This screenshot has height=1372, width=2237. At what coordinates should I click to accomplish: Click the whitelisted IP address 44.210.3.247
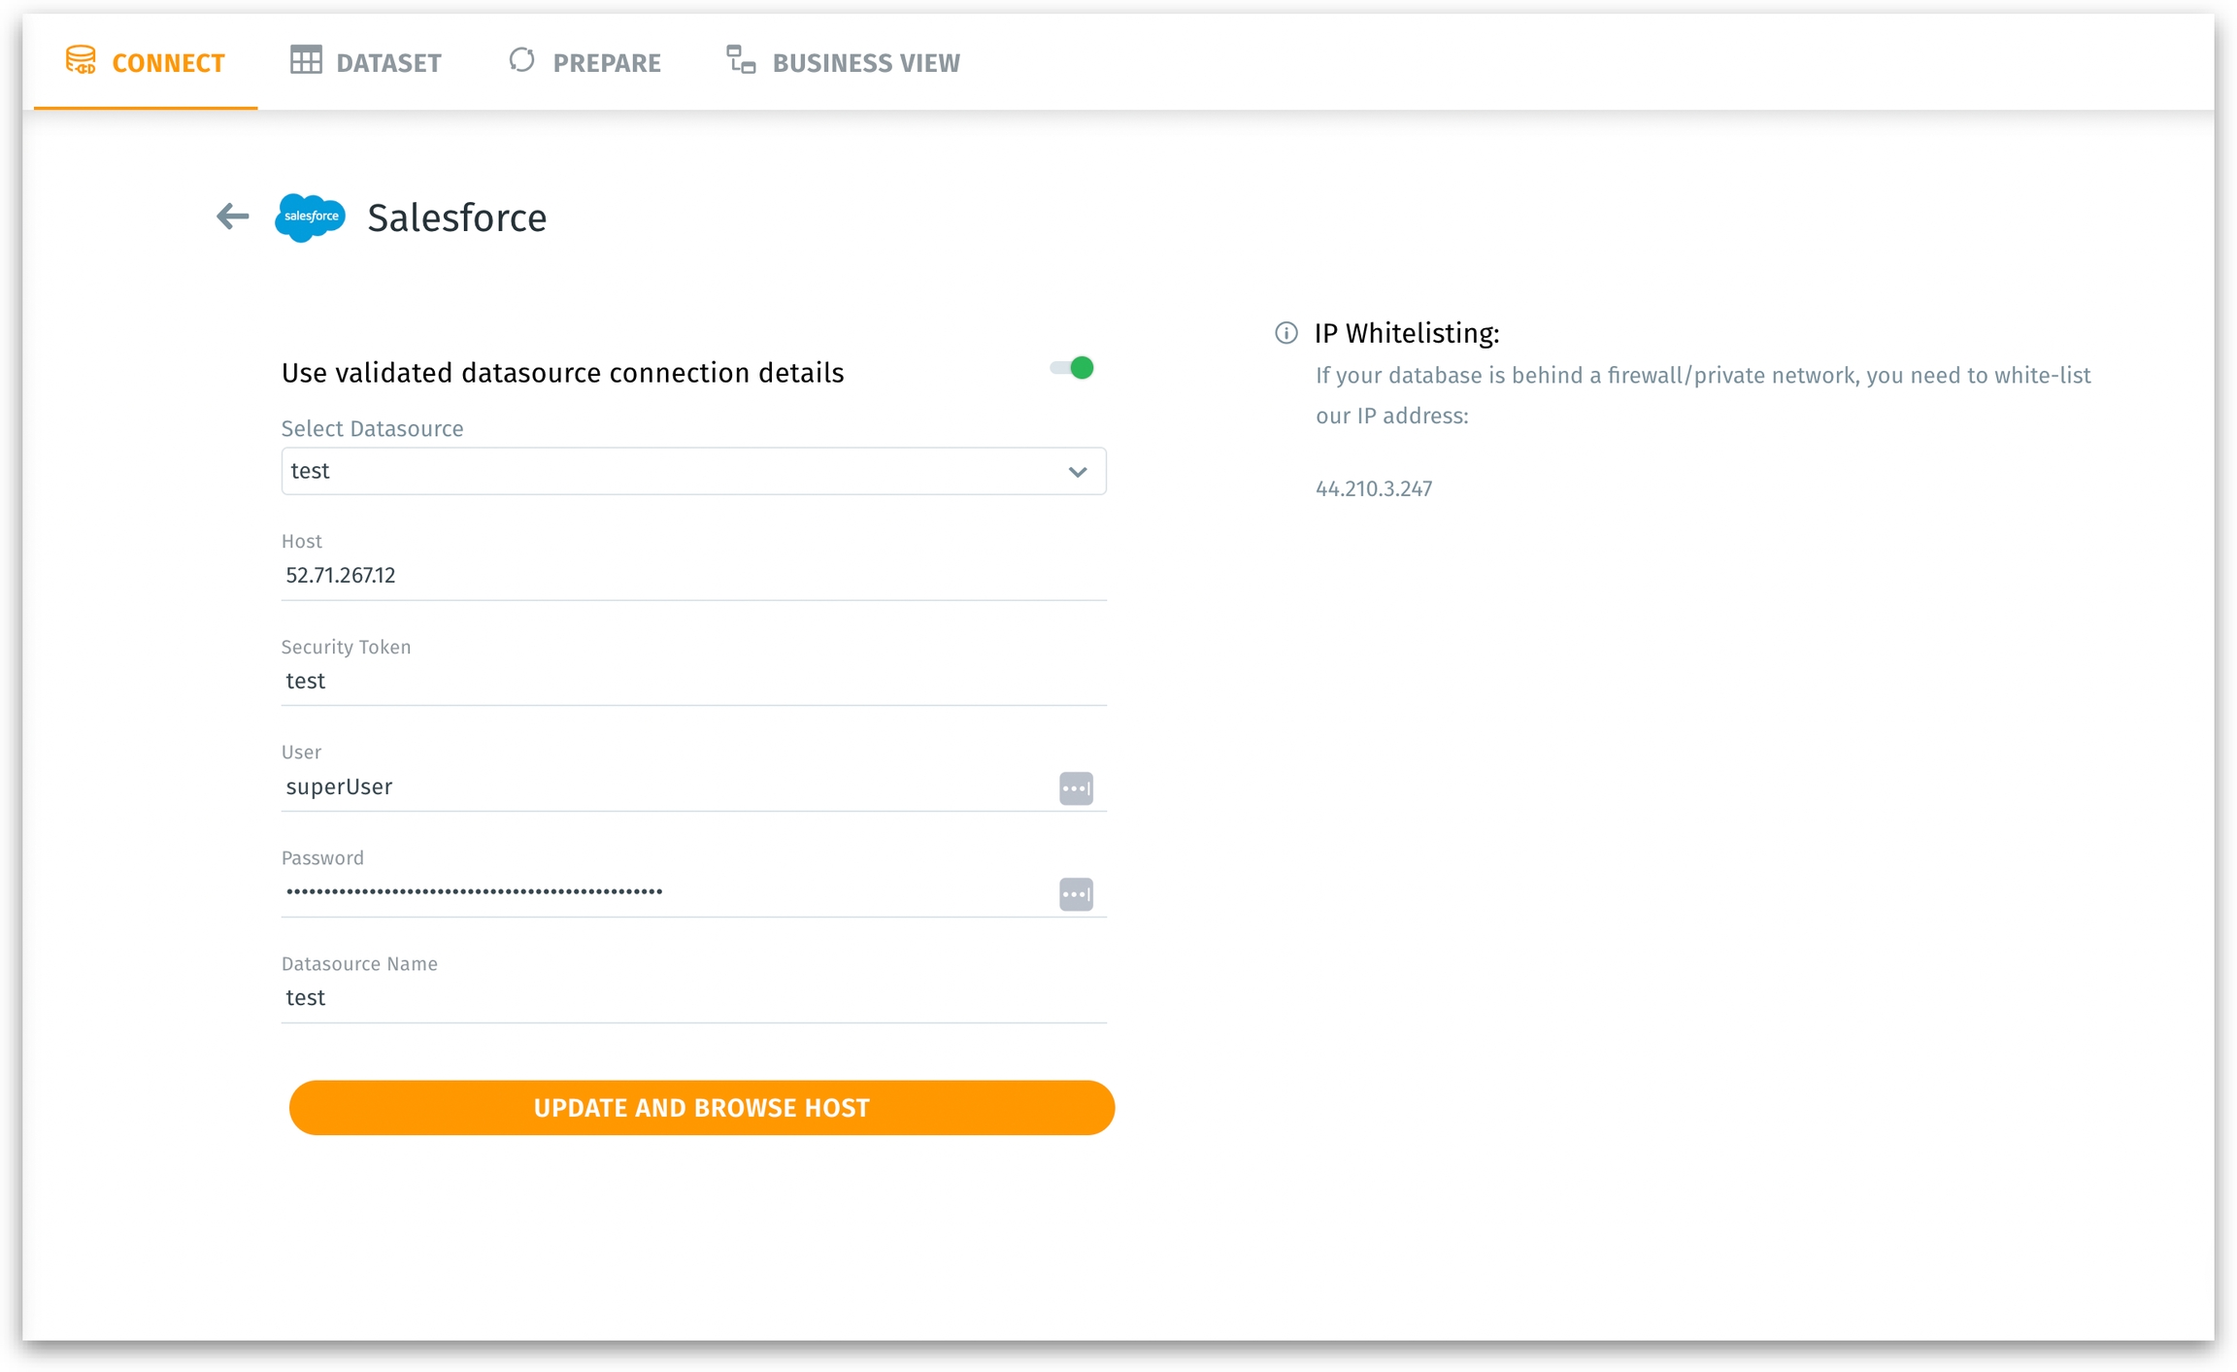[x=1373, y=489]
